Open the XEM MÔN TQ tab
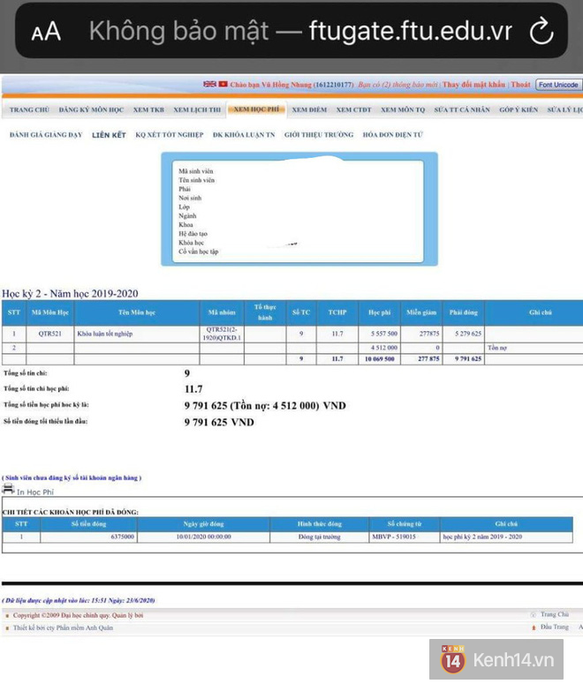583x699 pixels. tap(403, 109)
